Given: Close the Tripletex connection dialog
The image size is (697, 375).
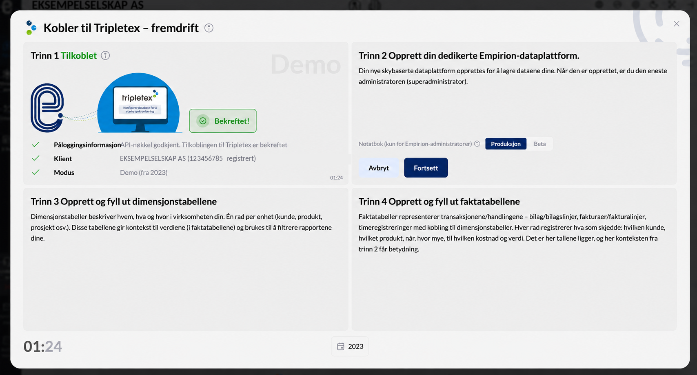Looking at the screenshot, I should pos(677,24).
